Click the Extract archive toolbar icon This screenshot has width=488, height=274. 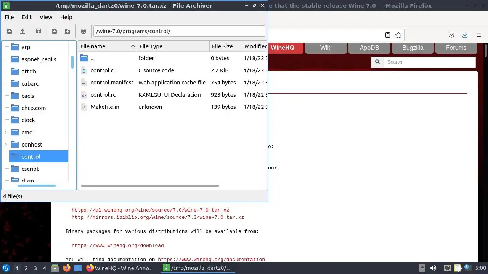click(39, 31)
